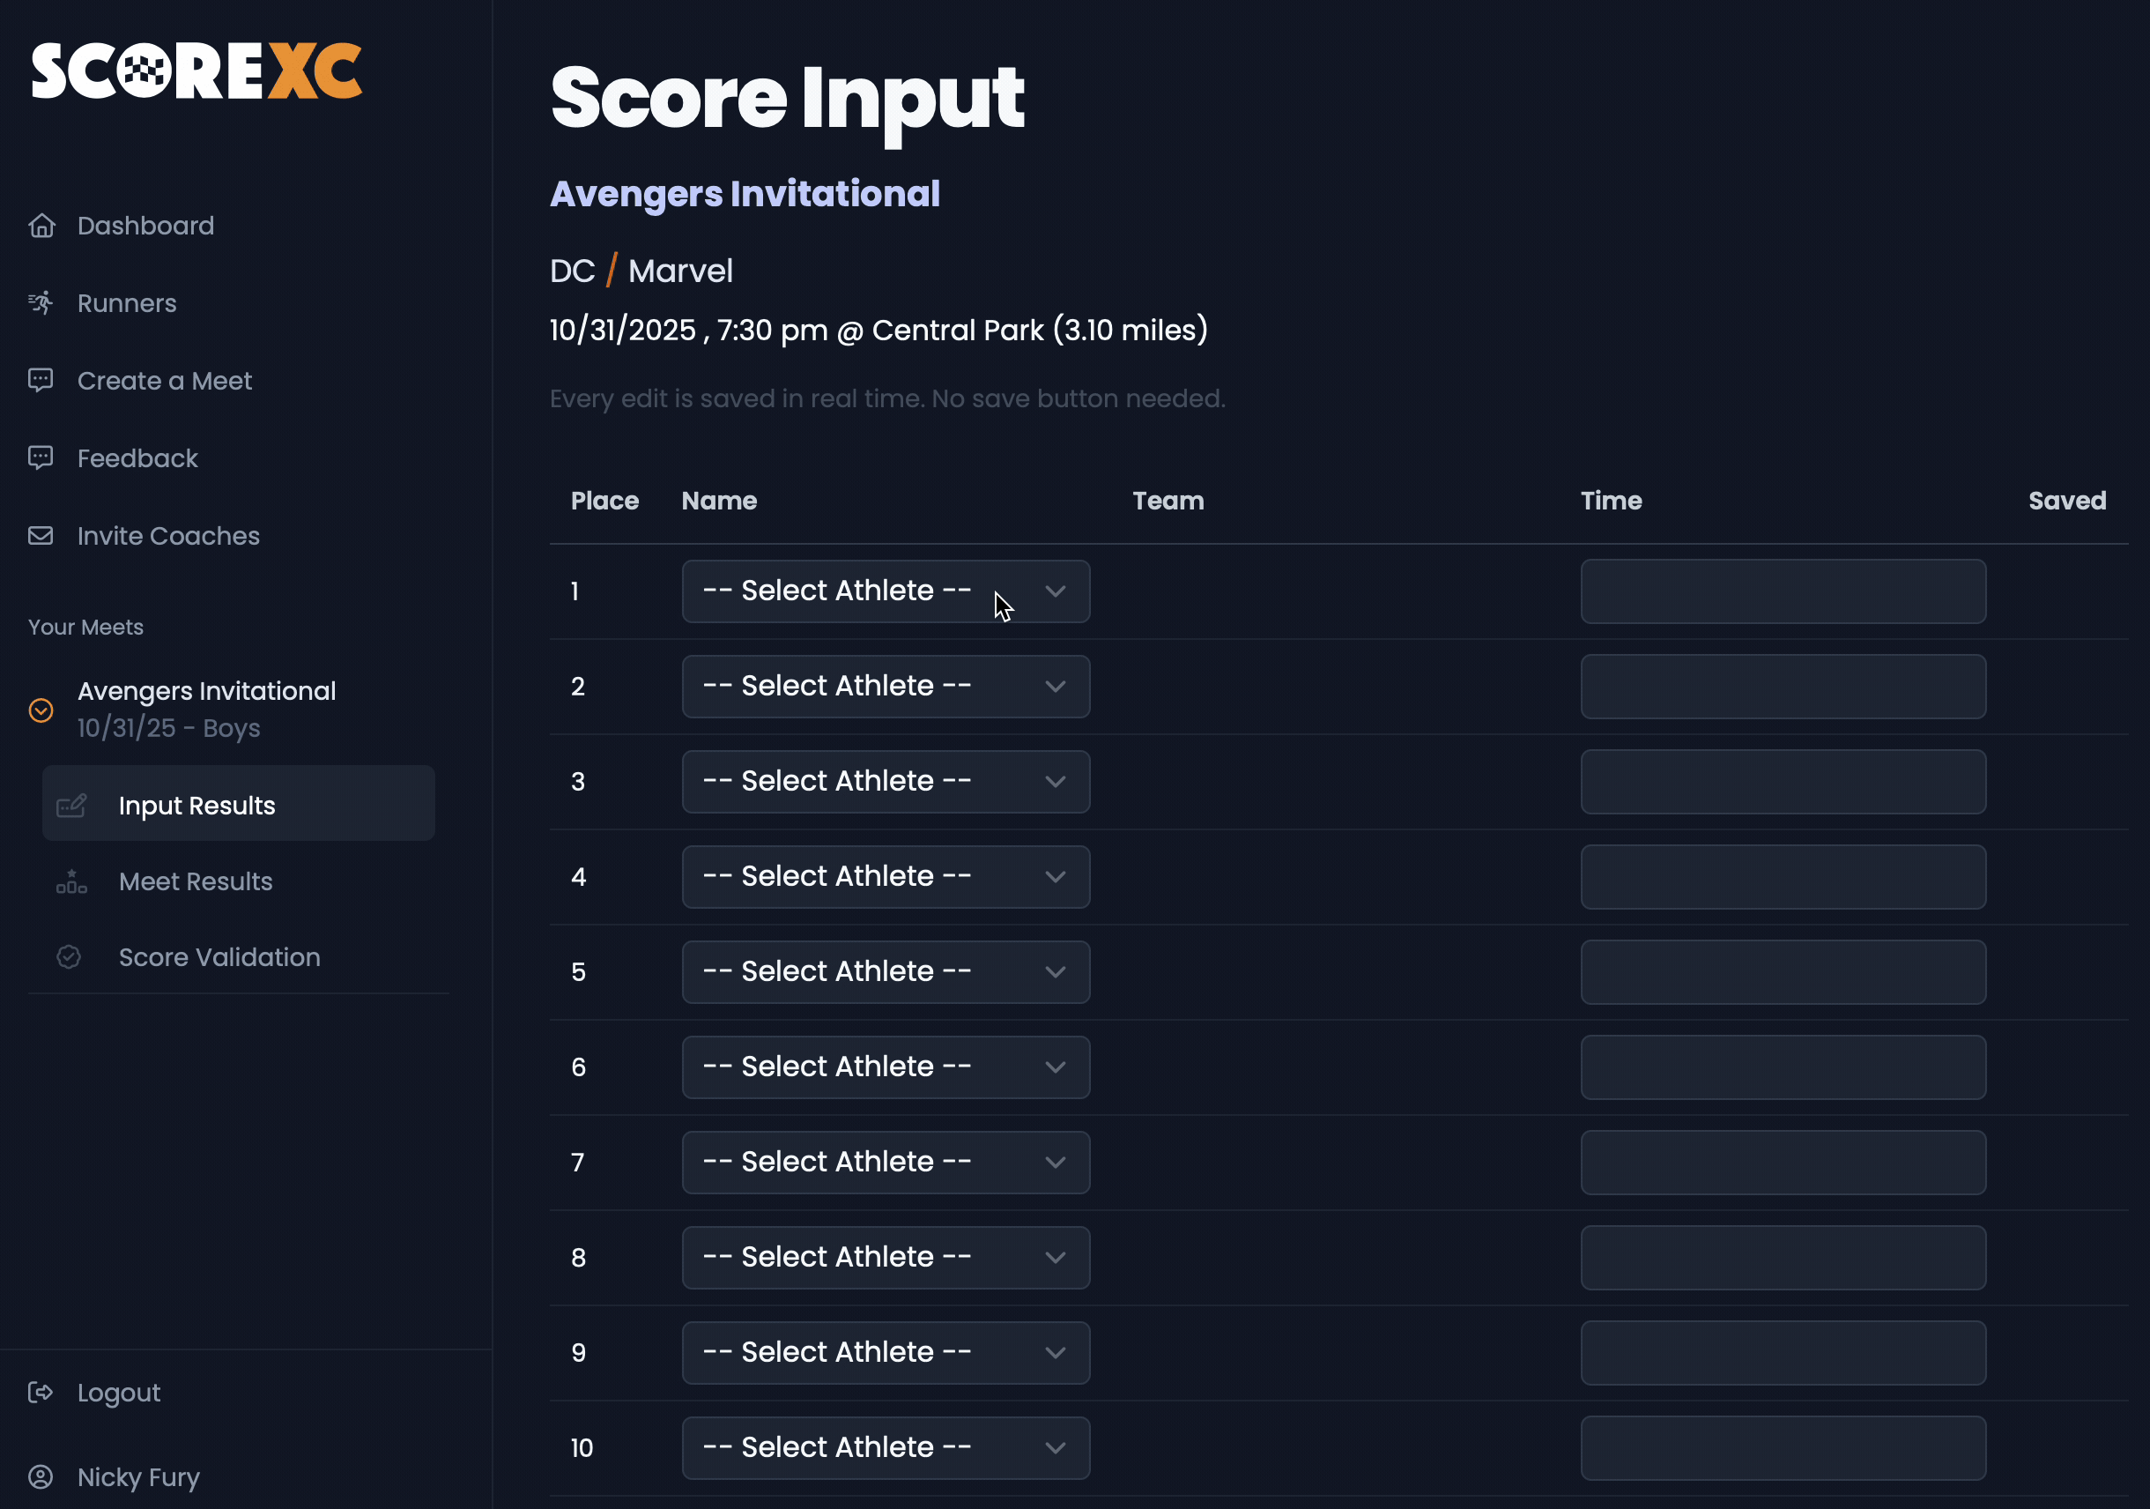Click the Invite Coaches envelope icon
The image size is (2150, 1509).
41,536
